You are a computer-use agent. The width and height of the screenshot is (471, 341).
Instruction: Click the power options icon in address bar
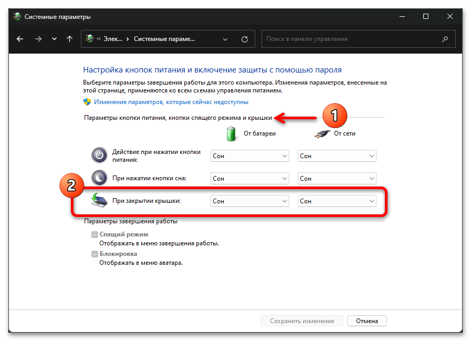click(x=89, y=38)
